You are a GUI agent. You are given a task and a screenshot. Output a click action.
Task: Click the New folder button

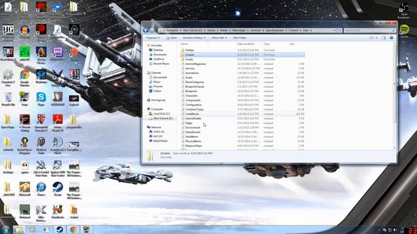240,38
